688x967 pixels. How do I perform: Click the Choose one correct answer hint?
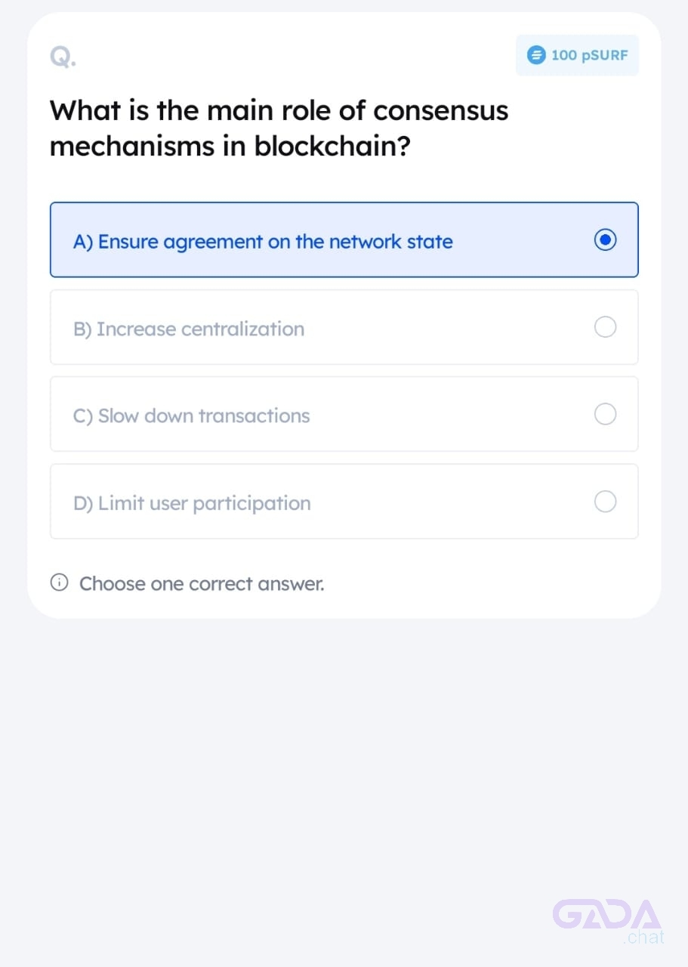click(x=202, y=583)
